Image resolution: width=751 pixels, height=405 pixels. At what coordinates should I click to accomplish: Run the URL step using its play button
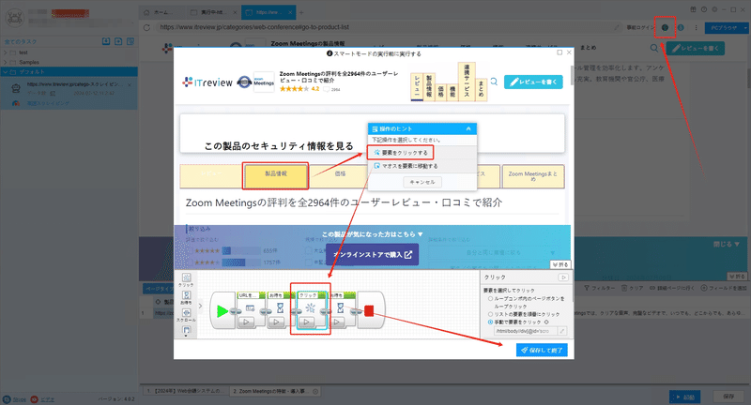[246, 322]
